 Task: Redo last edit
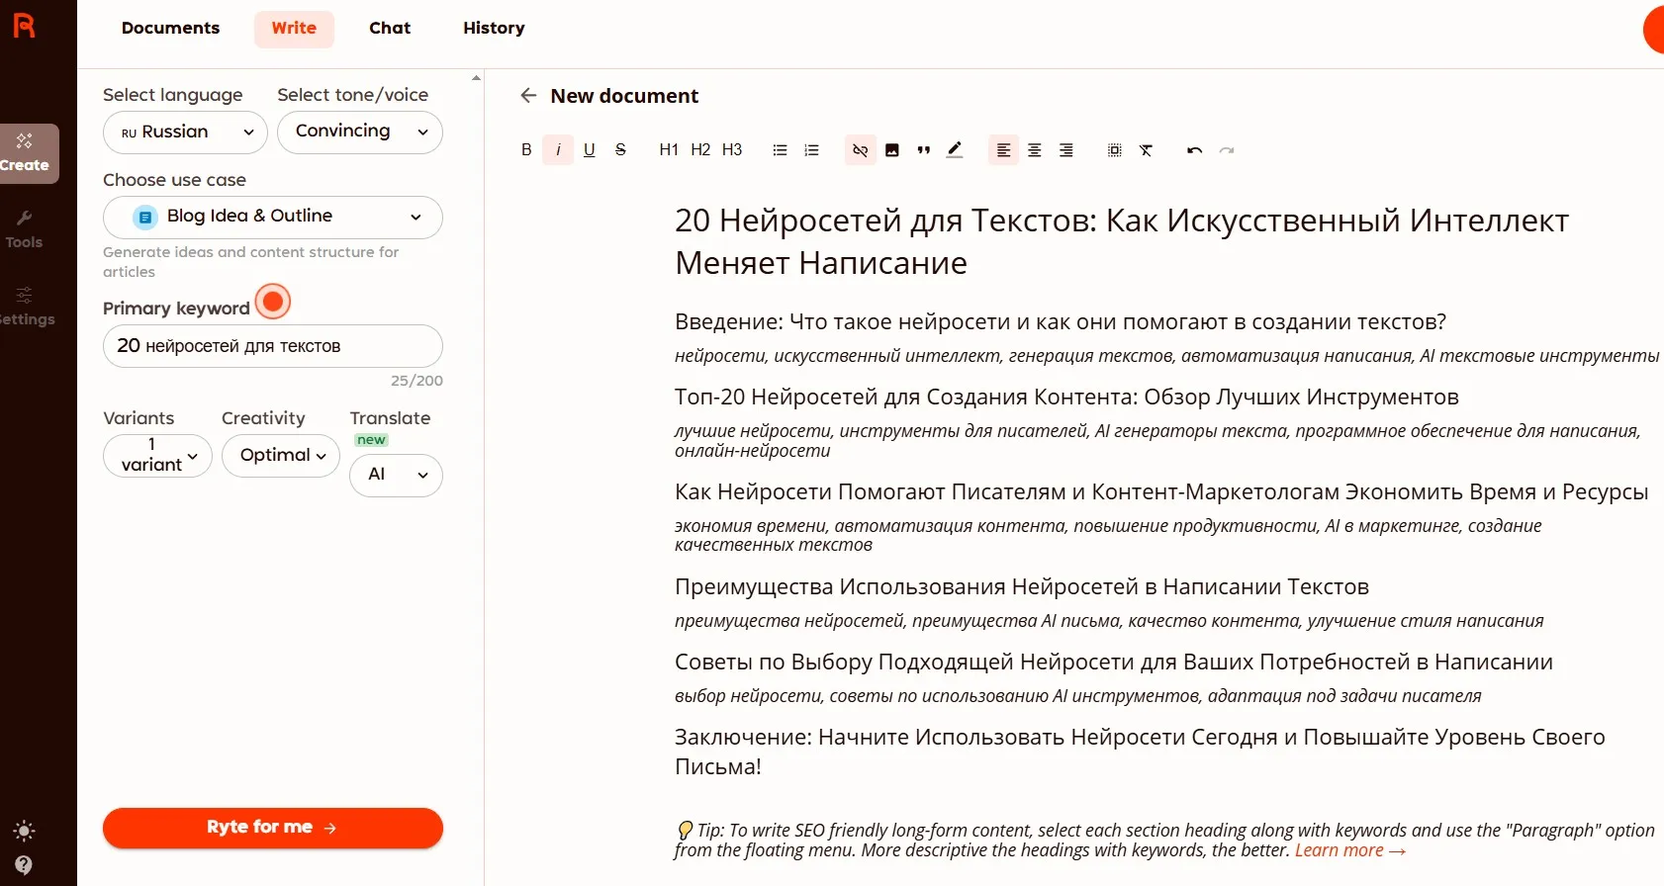point(1227,150)
